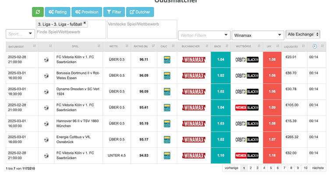
Task: Launch the Dutcher tool
Action: [140, 12]
